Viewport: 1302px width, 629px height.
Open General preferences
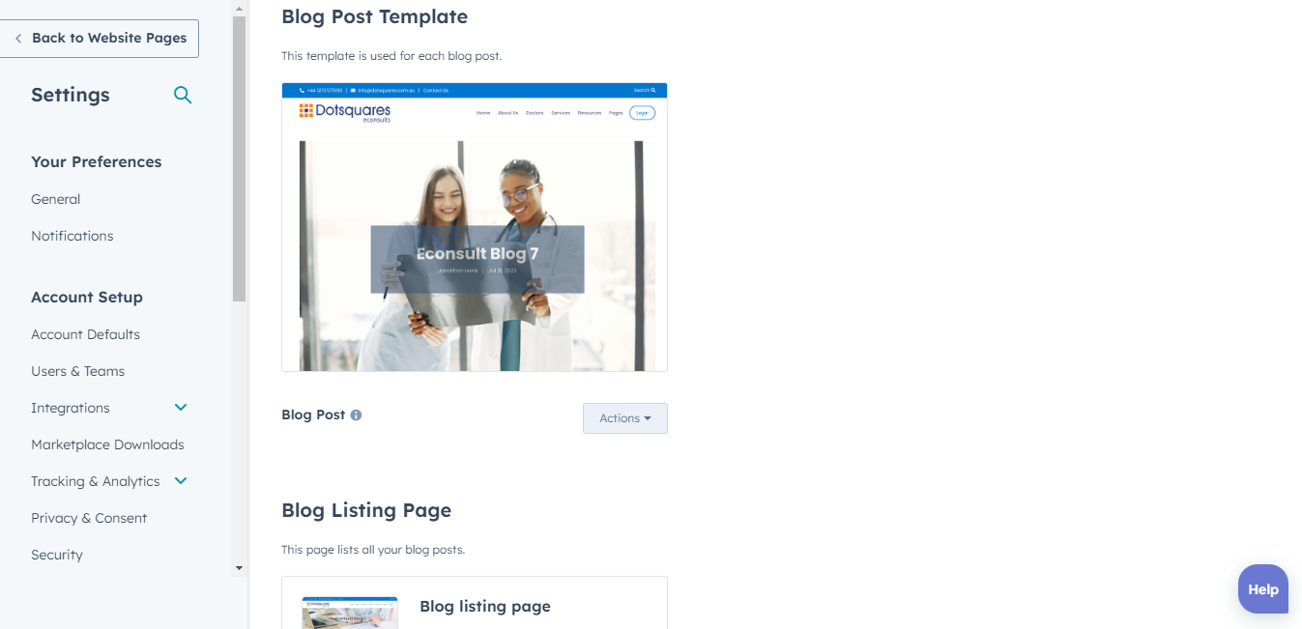pos(56,199)
